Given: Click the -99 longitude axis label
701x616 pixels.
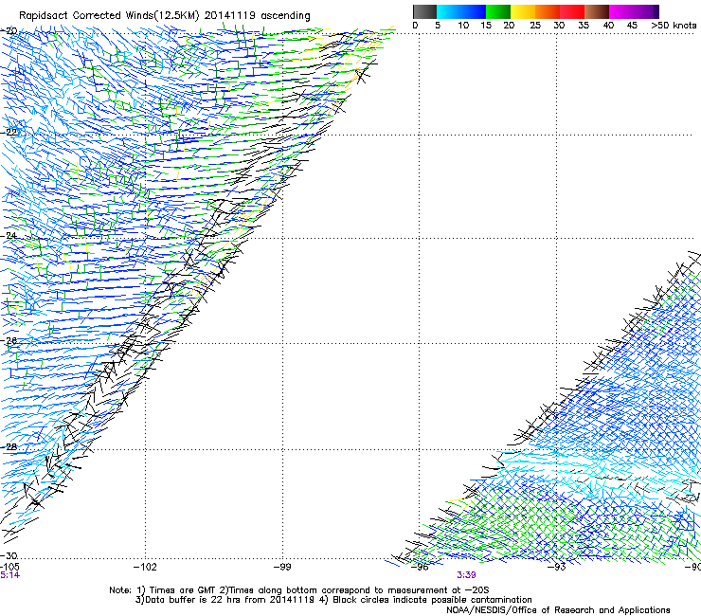Looking at the screenshot, I should 282,568.
